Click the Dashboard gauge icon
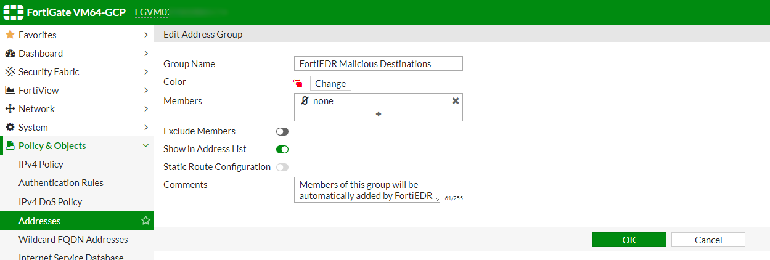 pos(10,54)
